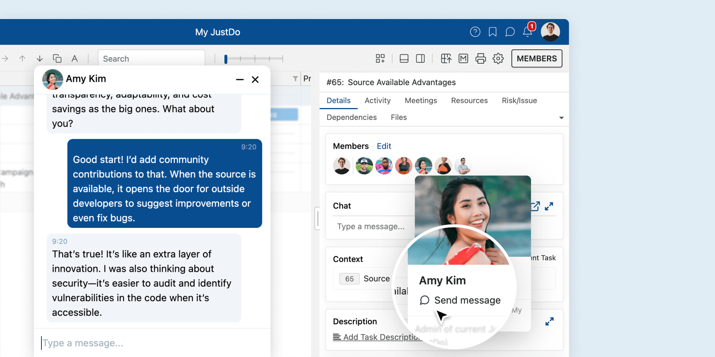Click the zoom slider handle

tap(226, 59)
